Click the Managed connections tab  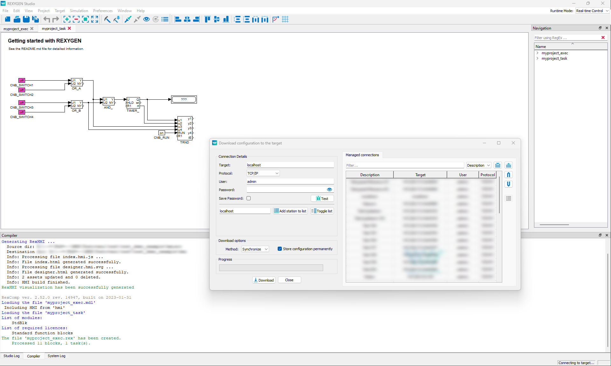point(362,155)
